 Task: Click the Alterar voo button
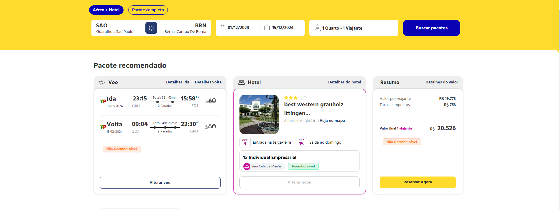click(x=160, y=183)
